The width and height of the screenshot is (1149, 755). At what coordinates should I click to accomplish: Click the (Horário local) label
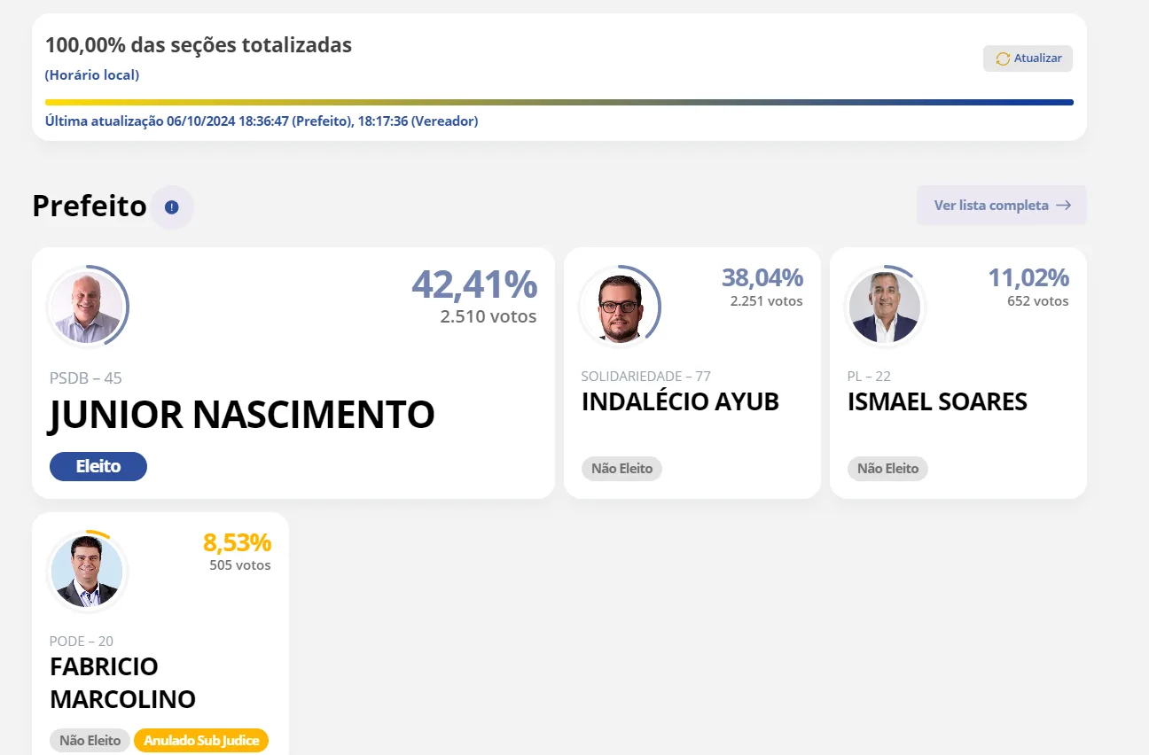pyautogui.click(x=92, y=75)
